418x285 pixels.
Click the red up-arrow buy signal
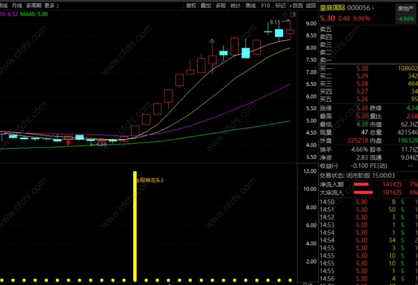click(68, 143)
